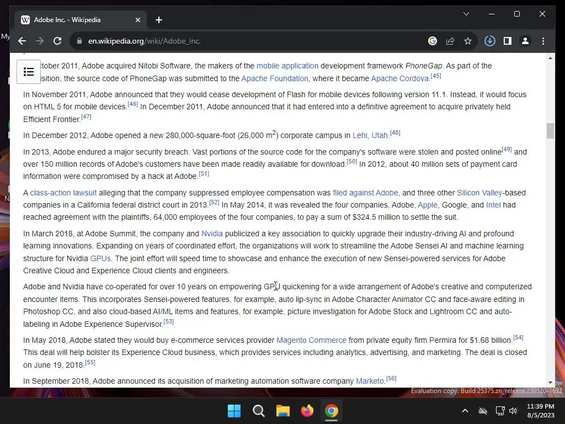Open the Intel link

tap(493, 205)
